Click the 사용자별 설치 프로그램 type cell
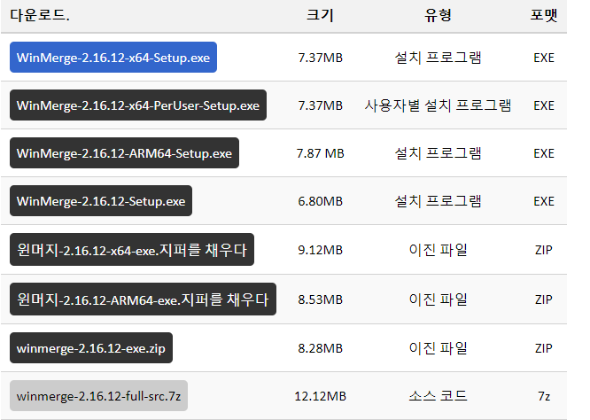590x420 pixels. tap(438, 105)
